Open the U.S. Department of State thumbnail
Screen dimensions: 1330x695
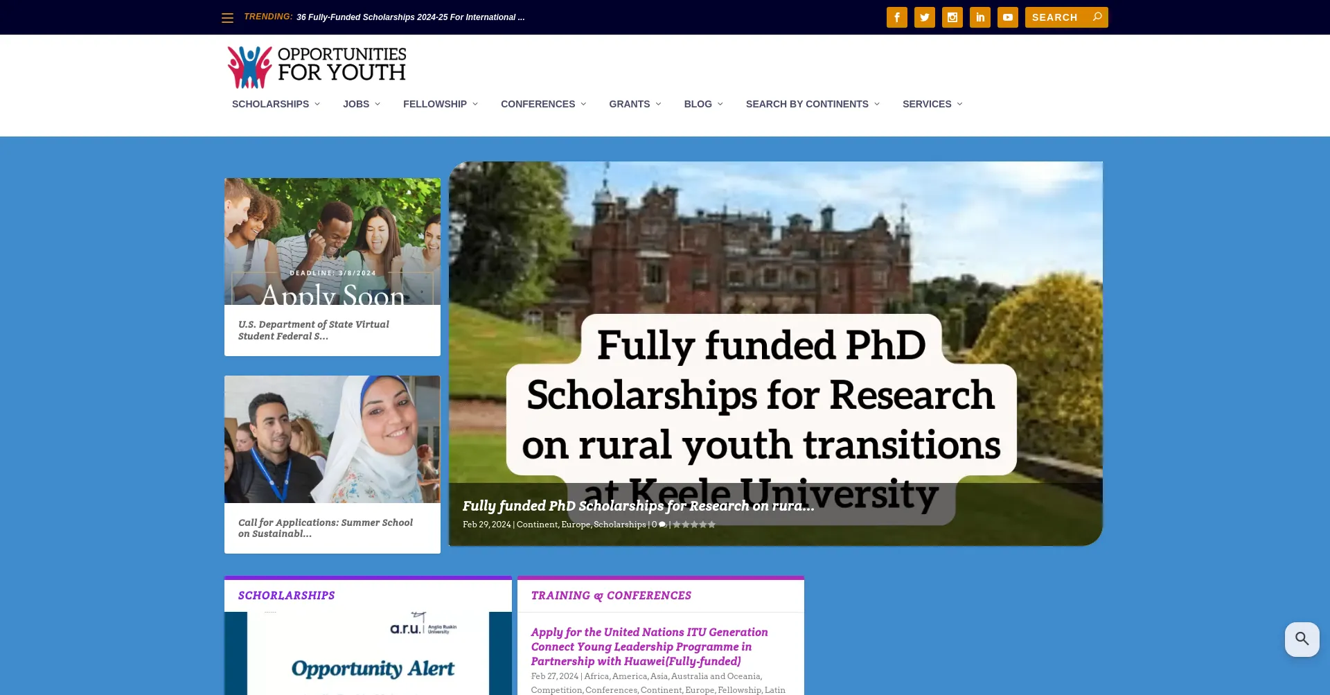coord(332,241)
